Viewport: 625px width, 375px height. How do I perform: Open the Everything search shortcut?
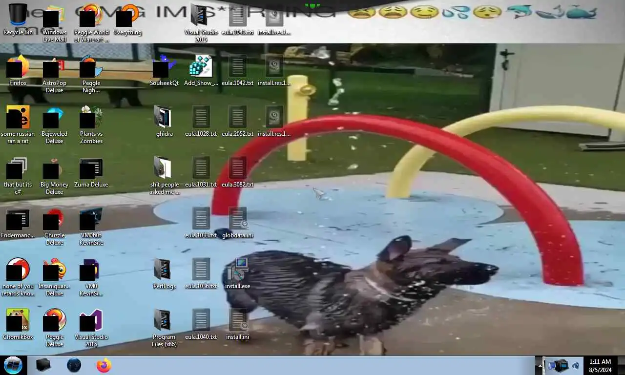pyautogui.click(x=127, y=20)
